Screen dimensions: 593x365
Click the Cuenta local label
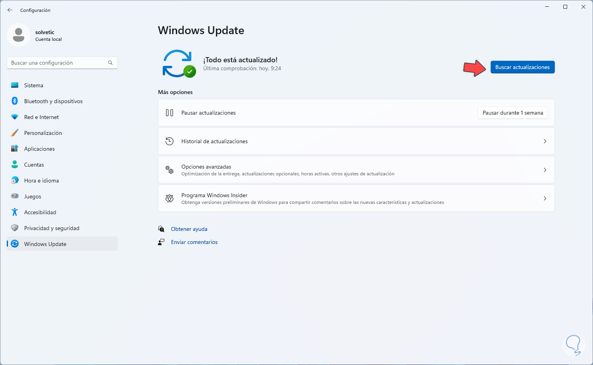point(48,39)
